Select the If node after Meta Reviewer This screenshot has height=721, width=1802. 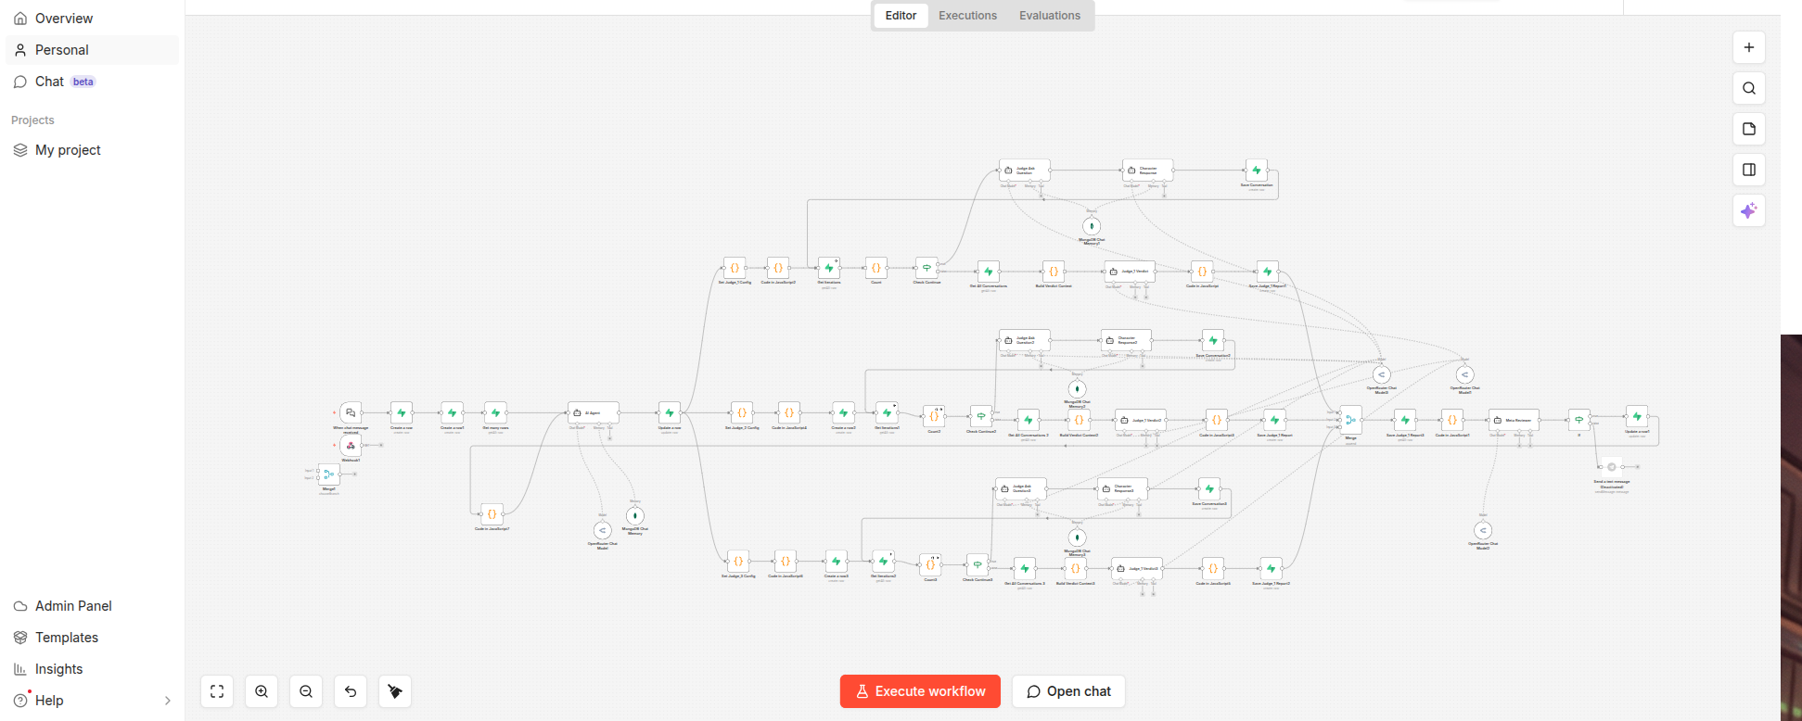click(1579, 420)
